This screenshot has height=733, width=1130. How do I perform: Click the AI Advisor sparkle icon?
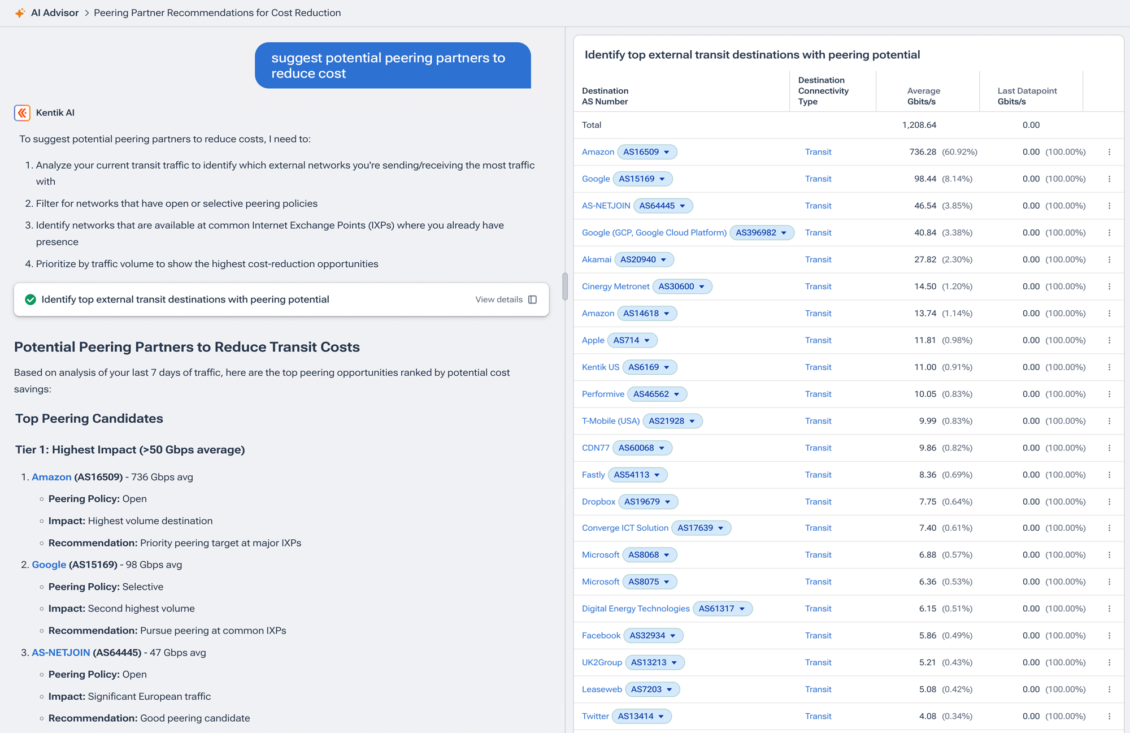pos(20,12)
